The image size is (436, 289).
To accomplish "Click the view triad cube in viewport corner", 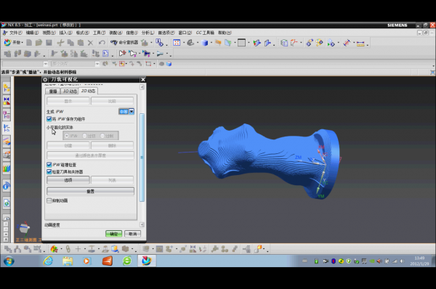I will coord(24,228).
